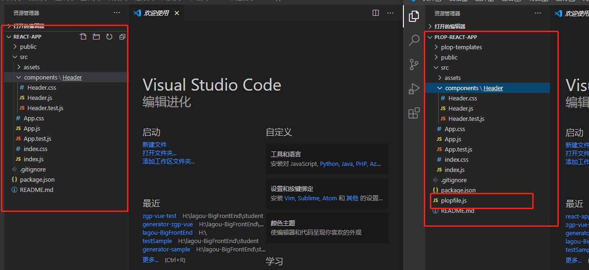Click New Folder icon in REACT-APP header
589x270 pixels.
pos(96,37)
